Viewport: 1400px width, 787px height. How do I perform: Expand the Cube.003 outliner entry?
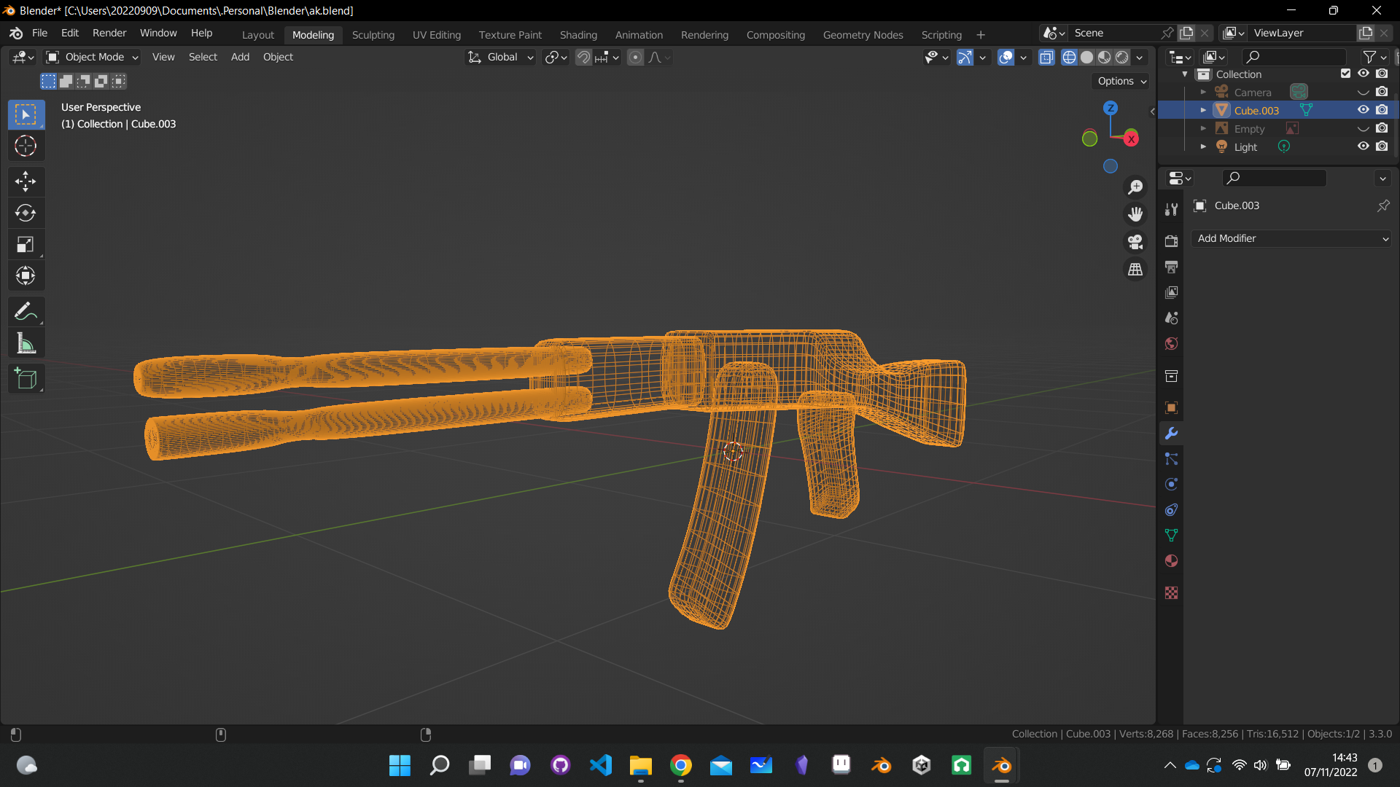coord(1203,110)
